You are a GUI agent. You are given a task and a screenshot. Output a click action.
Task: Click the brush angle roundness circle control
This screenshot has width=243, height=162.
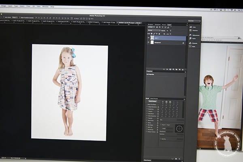(179, 128)
